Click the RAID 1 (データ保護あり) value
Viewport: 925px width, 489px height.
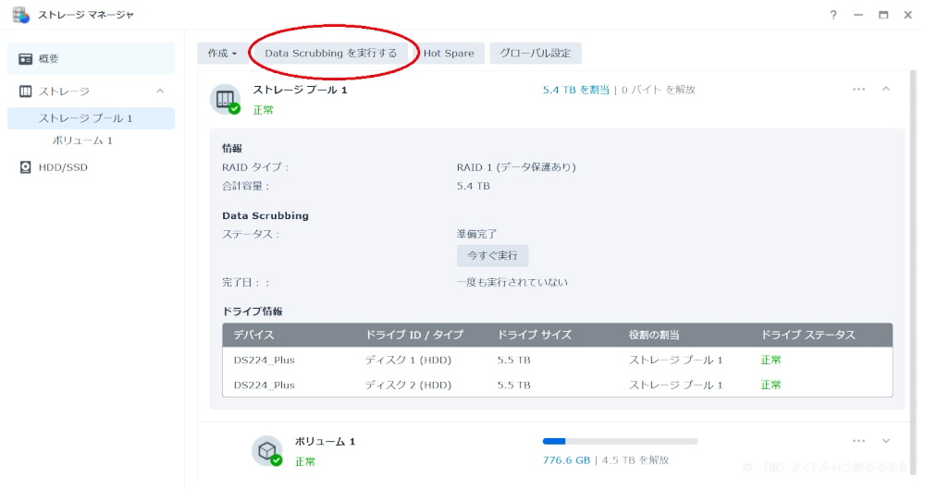(516, 167)
